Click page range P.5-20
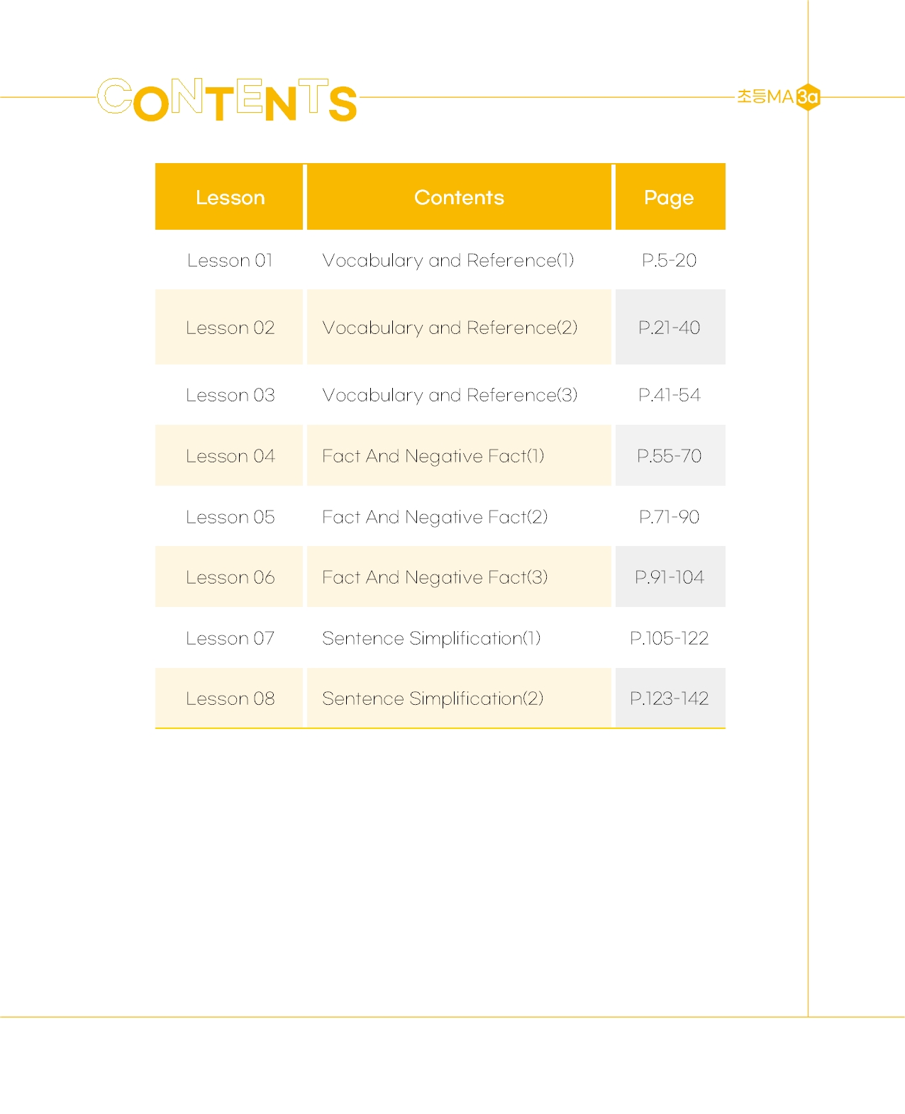Screen dimensions: 905x1114 click(670, 260)
